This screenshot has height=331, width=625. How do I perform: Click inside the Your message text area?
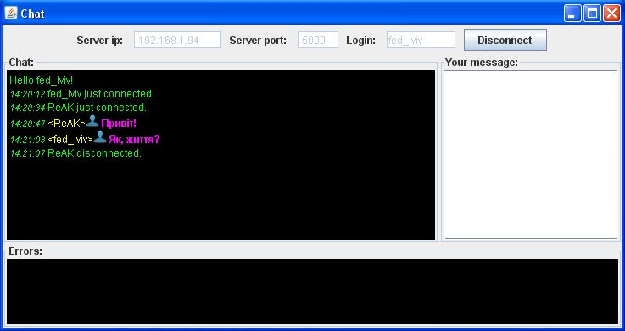pyautogui.click(x=531, y=155)
